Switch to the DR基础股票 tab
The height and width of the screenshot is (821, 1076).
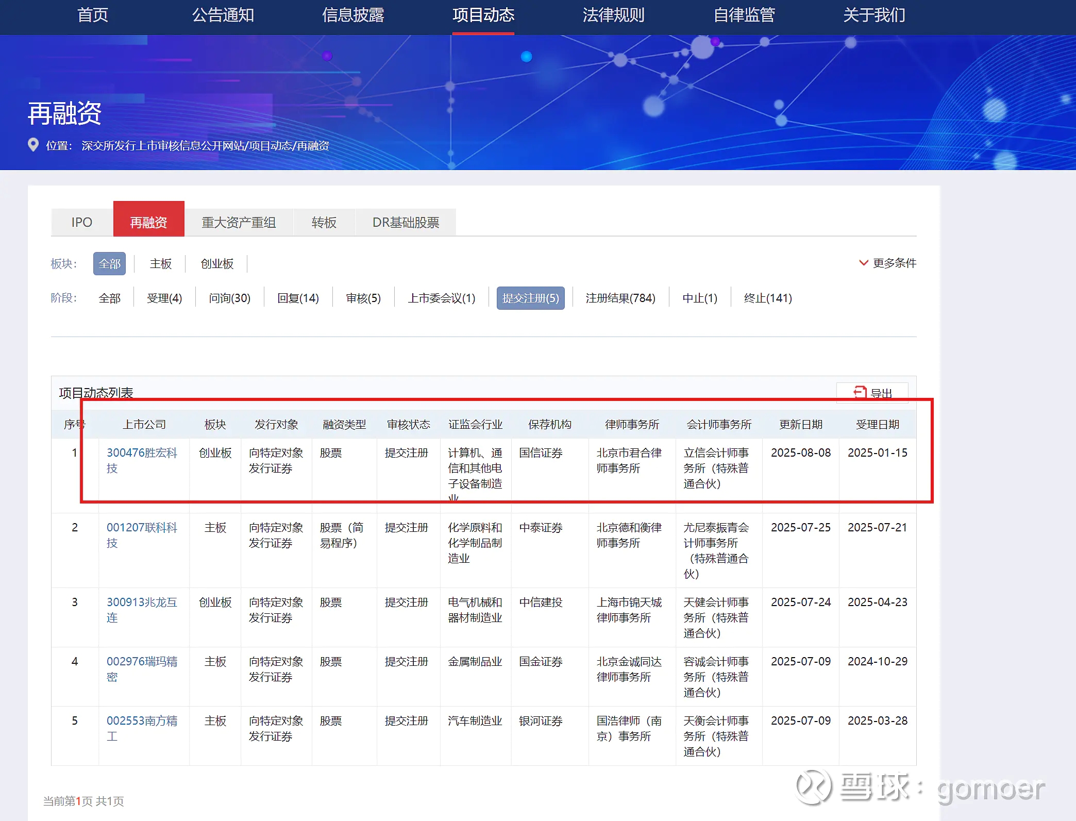(x=406, y=222)
